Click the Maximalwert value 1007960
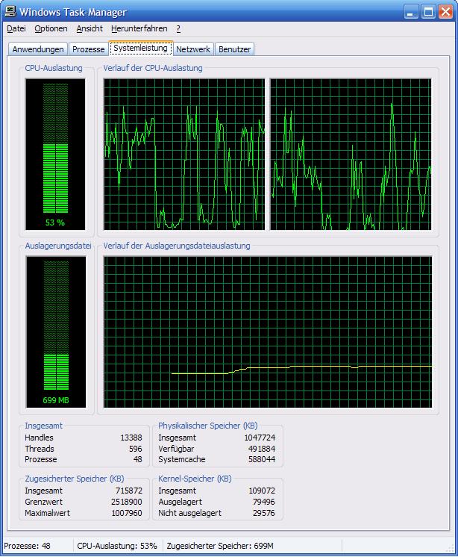This screenshot has width=458, height=557. [x=127, y=513]
